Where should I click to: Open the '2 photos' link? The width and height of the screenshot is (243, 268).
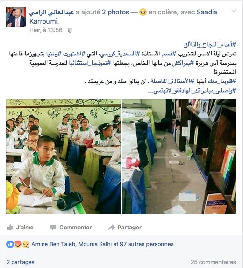click(115, 12)
